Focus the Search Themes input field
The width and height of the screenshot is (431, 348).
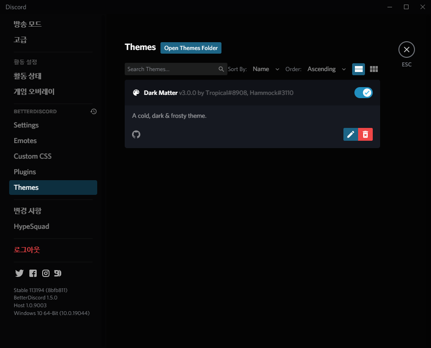[176, 69]
